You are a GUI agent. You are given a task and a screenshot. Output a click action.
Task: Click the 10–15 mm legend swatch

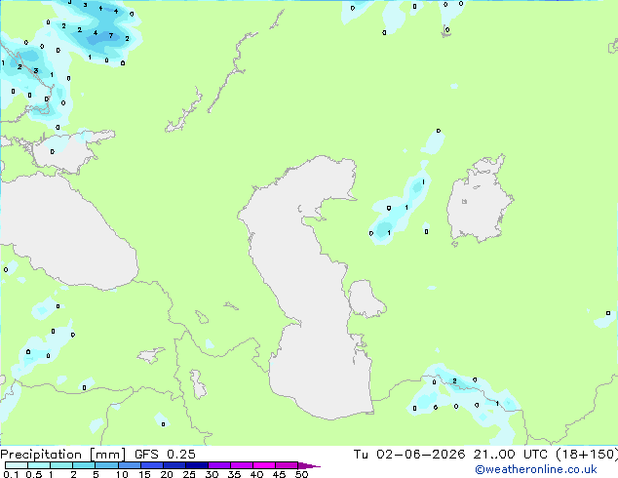click(x=129, y=465)
